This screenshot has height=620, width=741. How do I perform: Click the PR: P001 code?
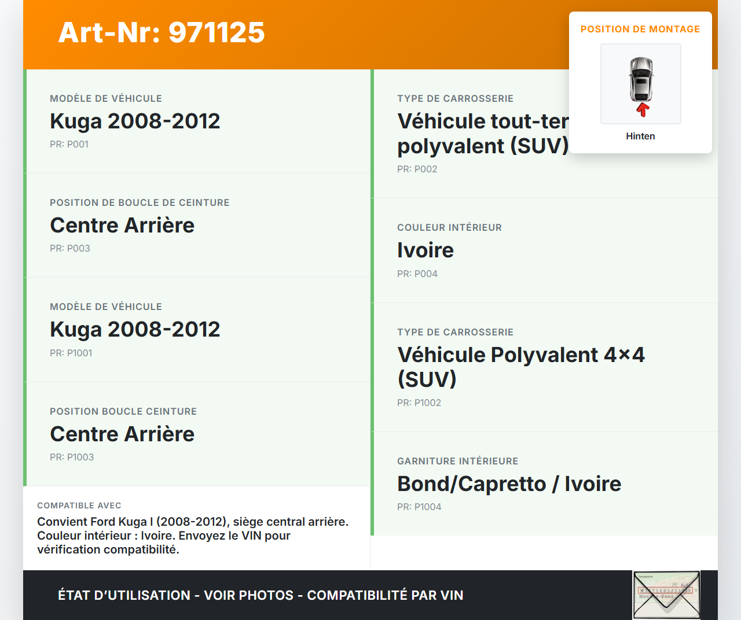[69, 144]
